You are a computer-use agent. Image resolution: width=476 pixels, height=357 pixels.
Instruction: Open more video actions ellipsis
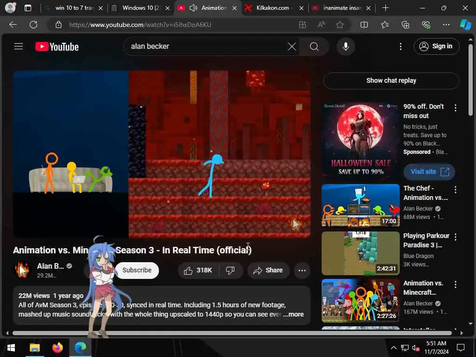pos(302,270)
